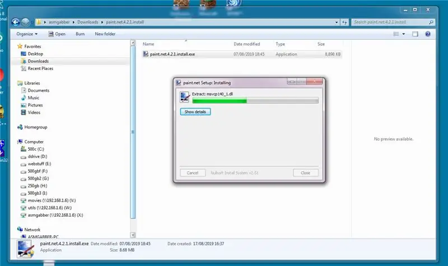The height and width of the screenshot is (266, 448).
Task: Sort files by the Size column header
Action: pos(321,44)
